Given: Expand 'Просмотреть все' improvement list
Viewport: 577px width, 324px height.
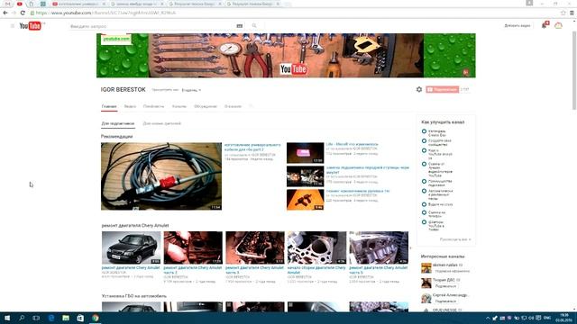Looking at the screenshot, I should click(x=455, y=239).
